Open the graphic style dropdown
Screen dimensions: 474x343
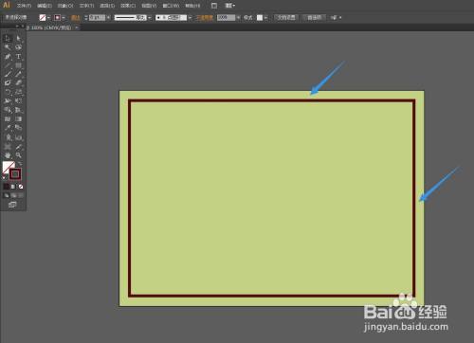tap(265, 18)
